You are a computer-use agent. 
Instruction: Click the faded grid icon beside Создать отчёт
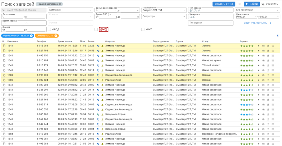point(240,4)
